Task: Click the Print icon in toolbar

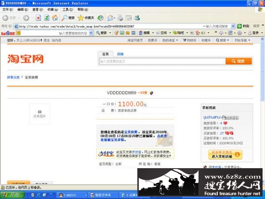Action: 120,18
